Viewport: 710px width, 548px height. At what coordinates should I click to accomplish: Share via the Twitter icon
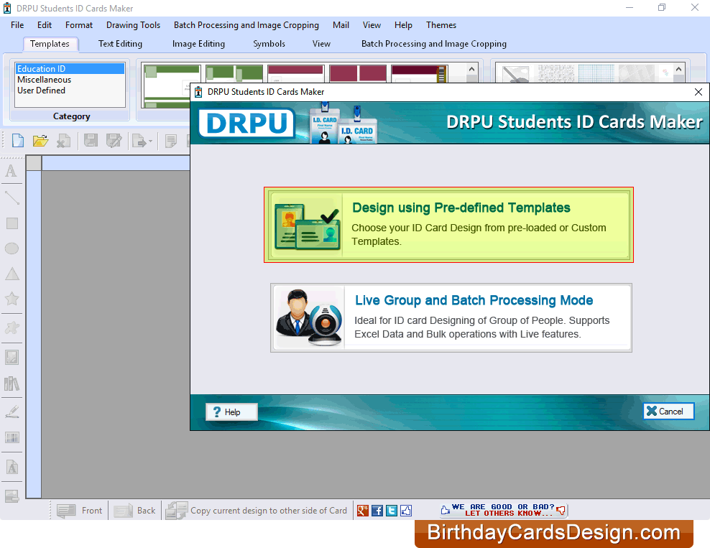point(391,510)
